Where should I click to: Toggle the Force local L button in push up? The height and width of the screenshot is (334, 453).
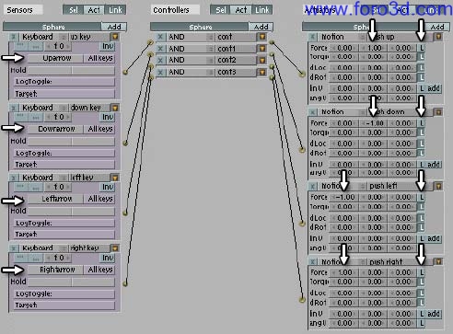[422, 48]
